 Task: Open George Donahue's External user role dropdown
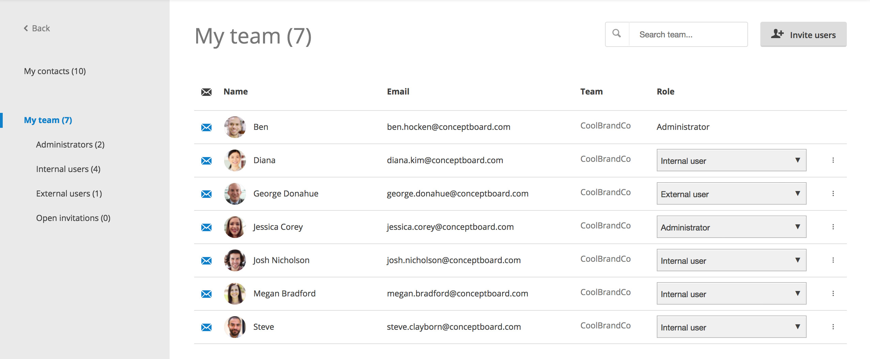[731, 193]
